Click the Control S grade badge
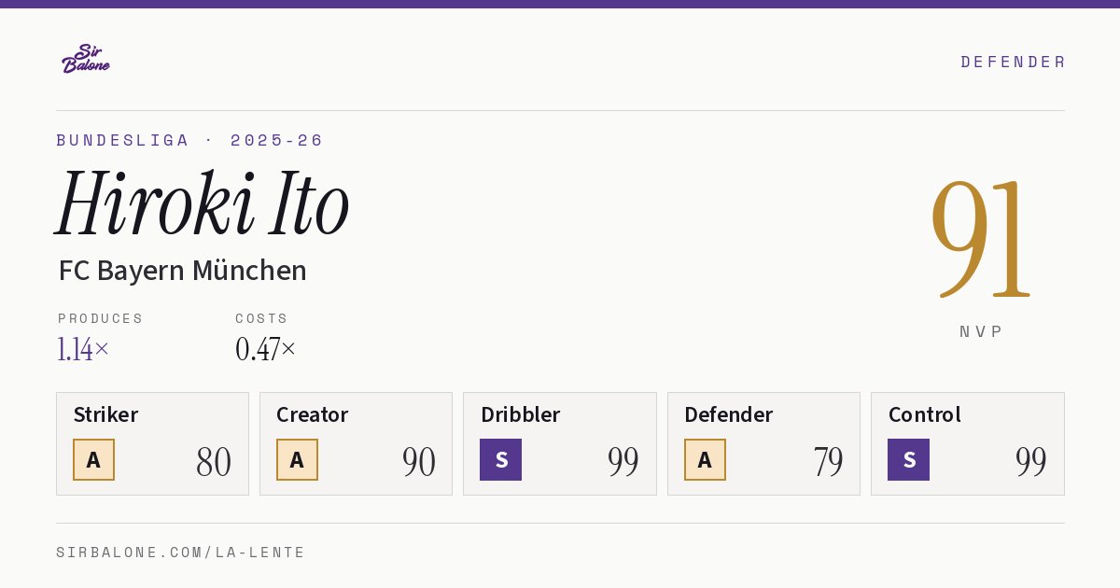 (x=908, y=459)
